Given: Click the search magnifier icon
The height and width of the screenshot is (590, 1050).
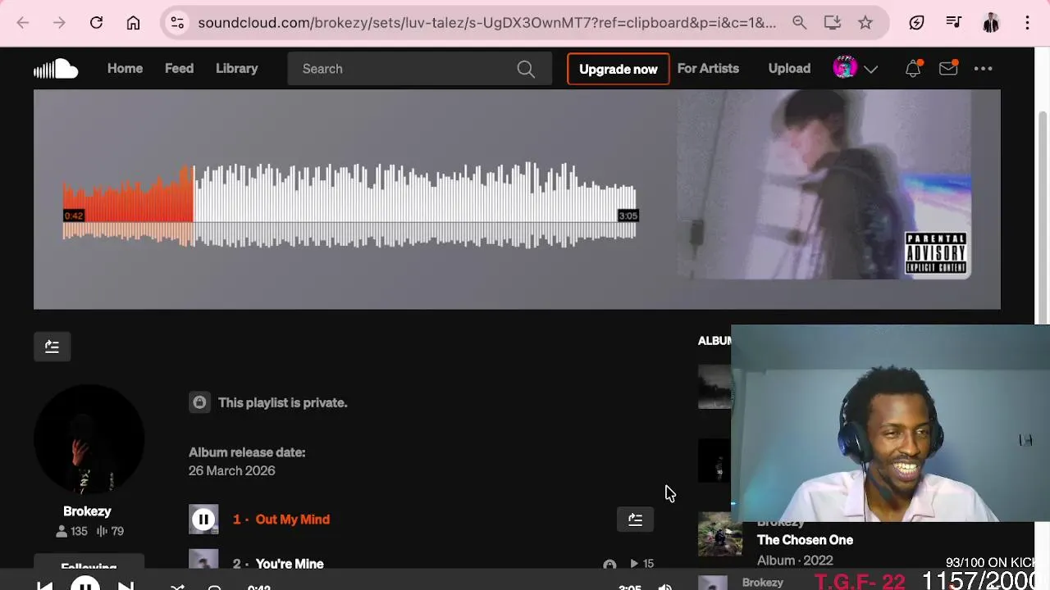Looking at the screenshot, I should tap(526, 69).
